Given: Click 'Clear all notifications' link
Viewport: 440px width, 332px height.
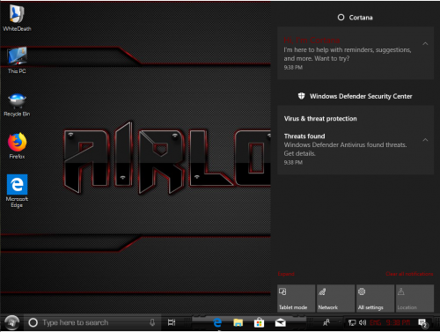Looking at the screenshot, I should tap(409, 274).
